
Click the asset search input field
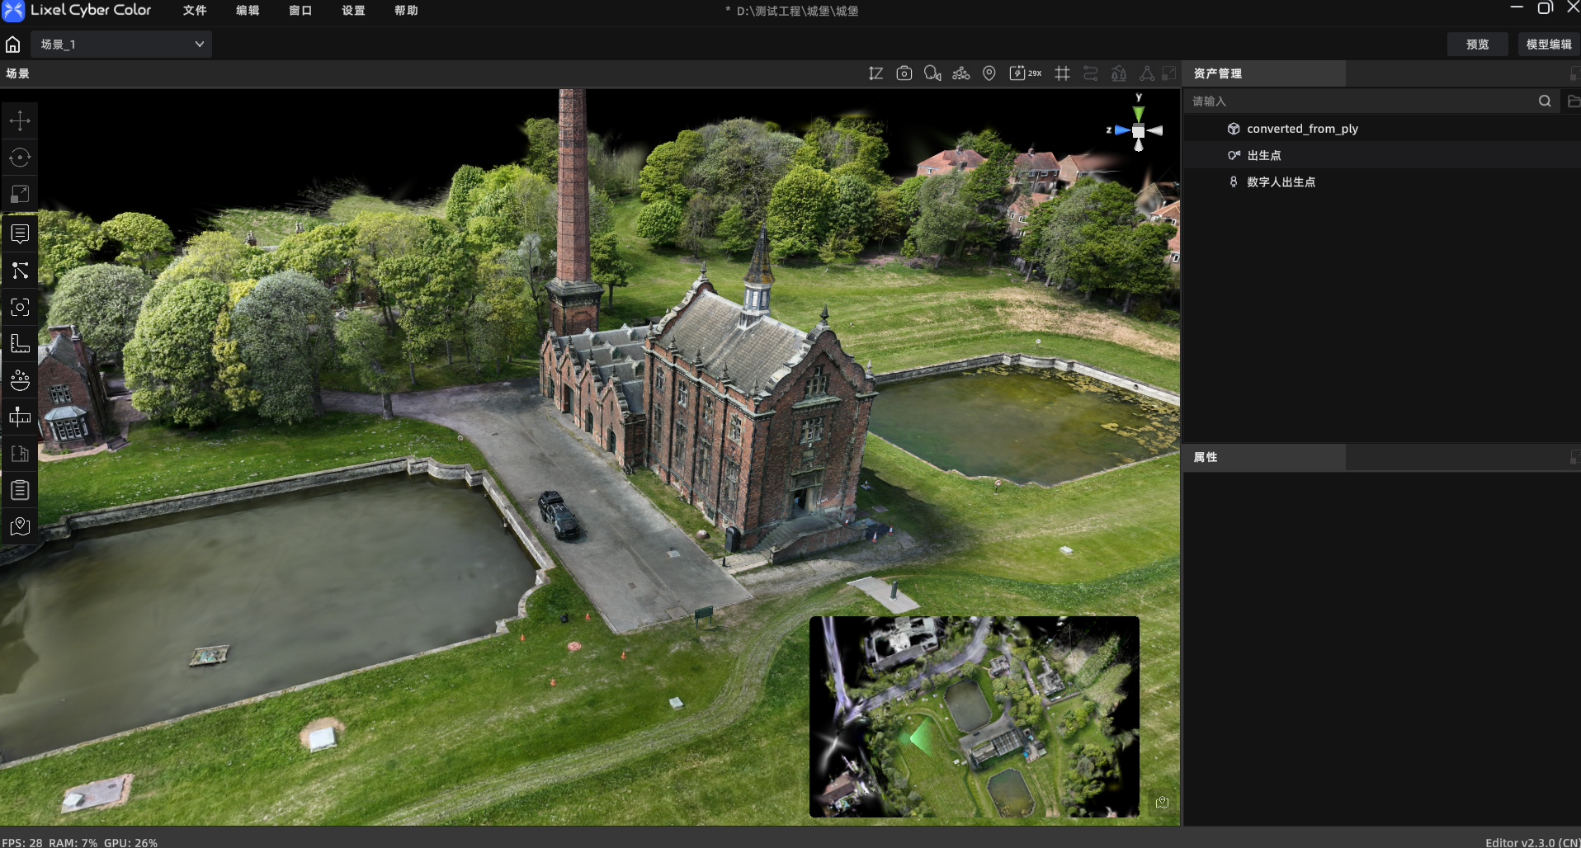(1360, 101)
